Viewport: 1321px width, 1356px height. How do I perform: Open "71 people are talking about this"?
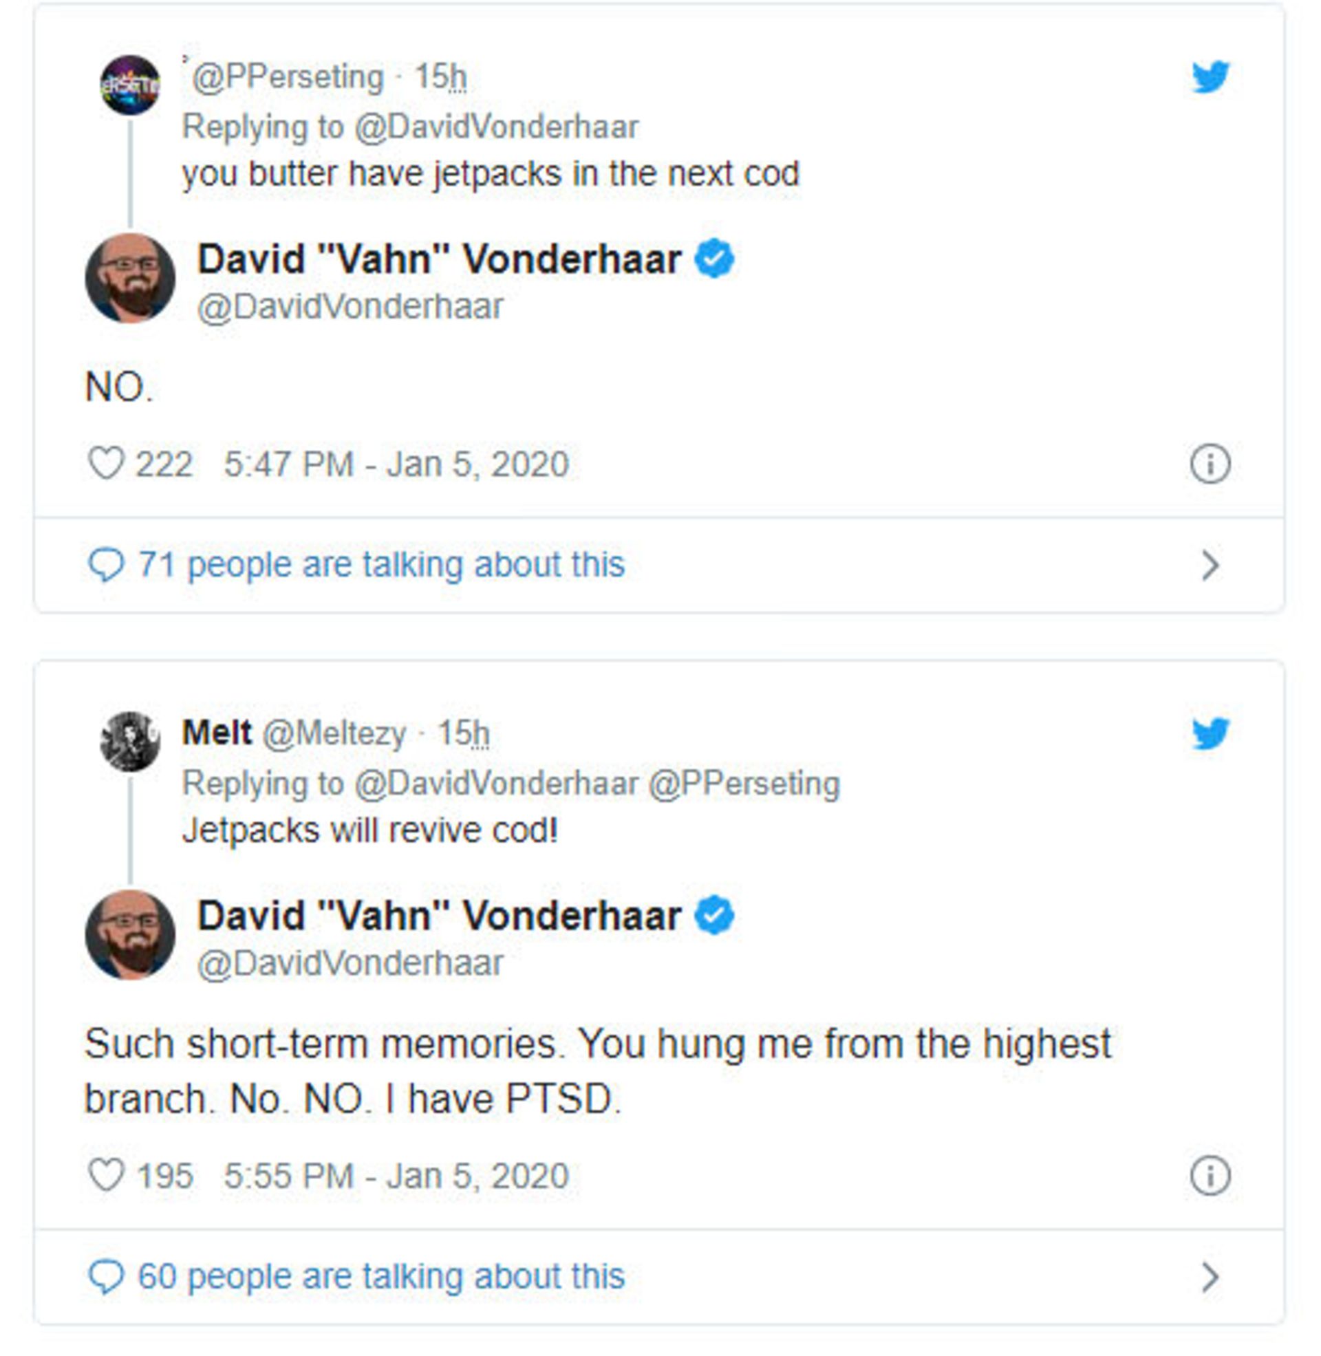[381, 565]
